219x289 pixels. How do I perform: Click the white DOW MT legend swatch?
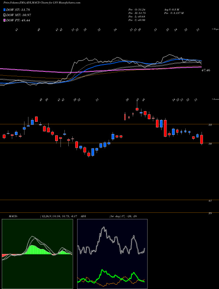point(5,15)
